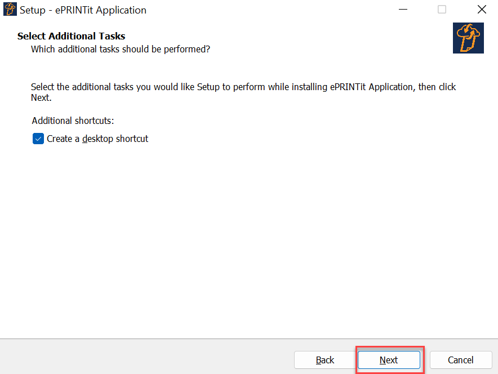Close the ePRINTit Setup window
The width and height of the screenshot is (498, 374).
pos(482,10)
